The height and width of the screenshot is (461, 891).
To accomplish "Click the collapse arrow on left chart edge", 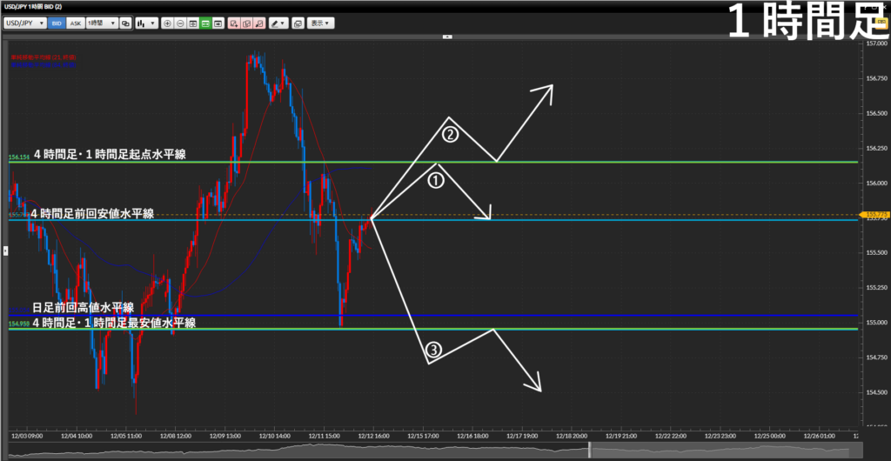I will [4, 250].
